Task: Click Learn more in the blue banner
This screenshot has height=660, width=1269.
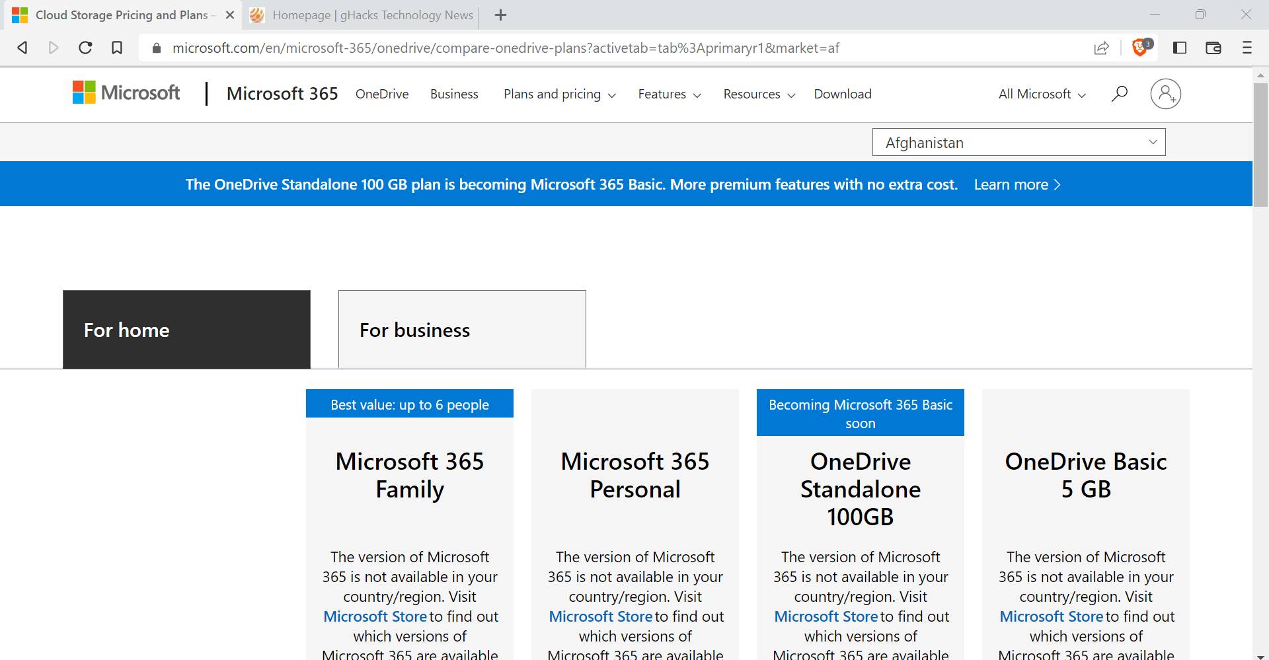Action: pos(1017,184)
